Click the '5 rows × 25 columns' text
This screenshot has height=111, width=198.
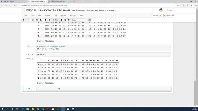(x=45, y=83)
